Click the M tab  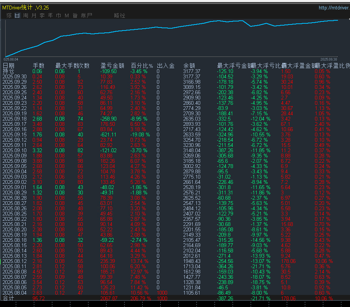67,15
